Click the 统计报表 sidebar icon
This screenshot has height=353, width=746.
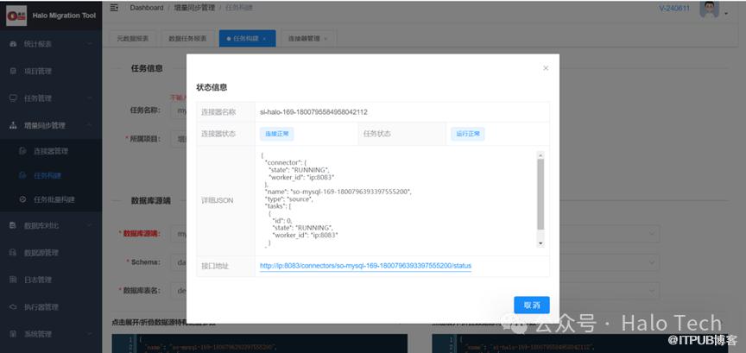(x=12, y=44)
